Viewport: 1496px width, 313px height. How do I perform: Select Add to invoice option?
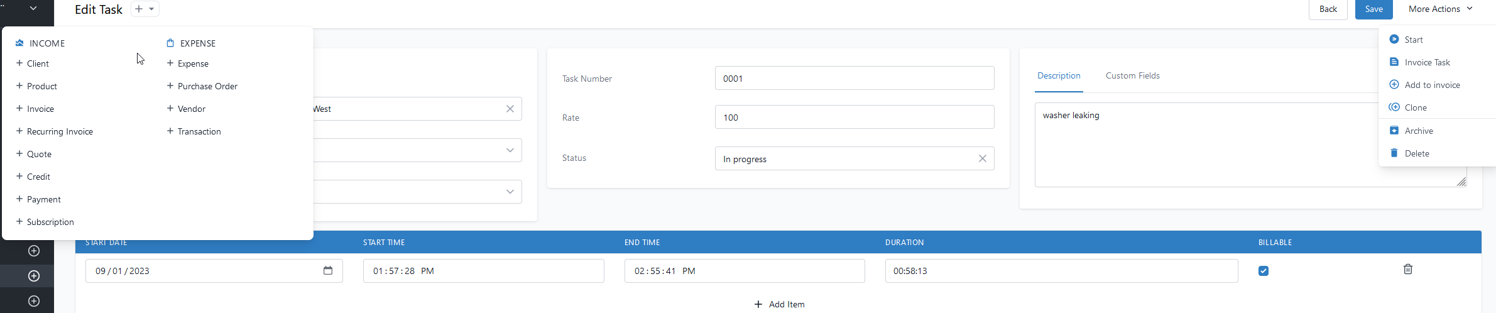1432,85
